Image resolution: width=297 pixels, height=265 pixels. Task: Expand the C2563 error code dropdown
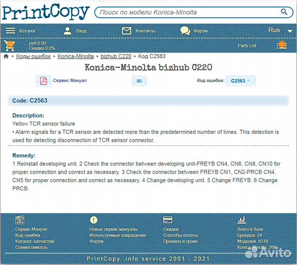tap(241, 81)
